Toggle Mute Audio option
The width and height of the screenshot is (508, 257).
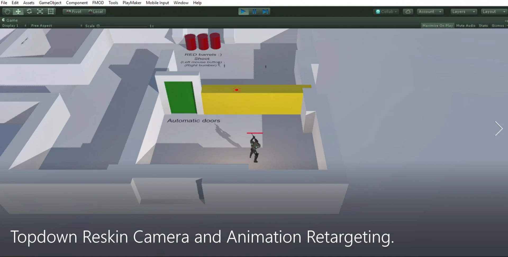[466, 26]
